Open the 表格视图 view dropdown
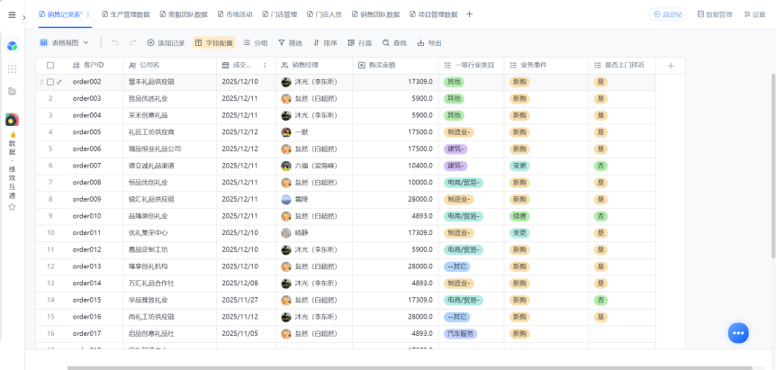This screenshot has height=370, width=776. click(x=64, y=43)
